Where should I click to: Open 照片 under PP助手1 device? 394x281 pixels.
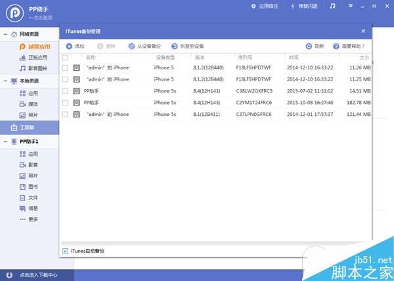click(x=29, y=176)
